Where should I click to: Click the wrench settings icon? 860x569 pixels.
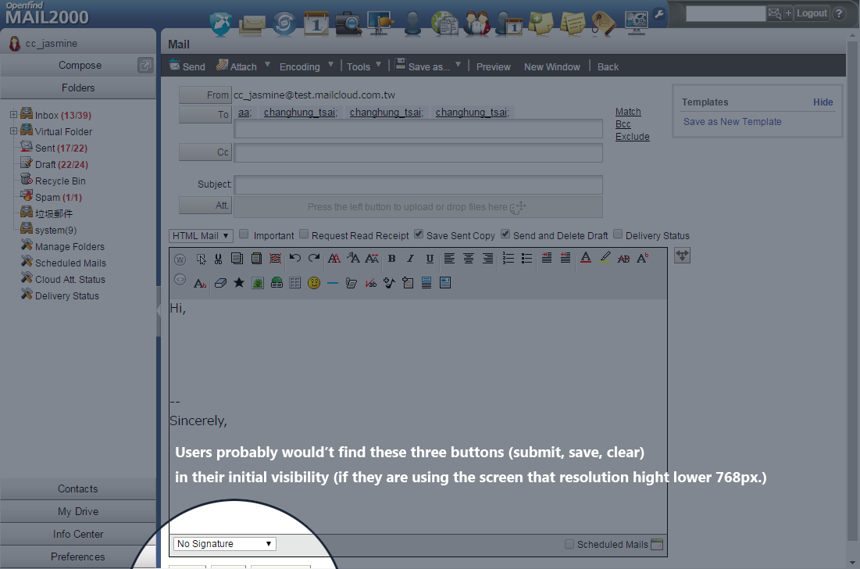[x=659, y=13]
